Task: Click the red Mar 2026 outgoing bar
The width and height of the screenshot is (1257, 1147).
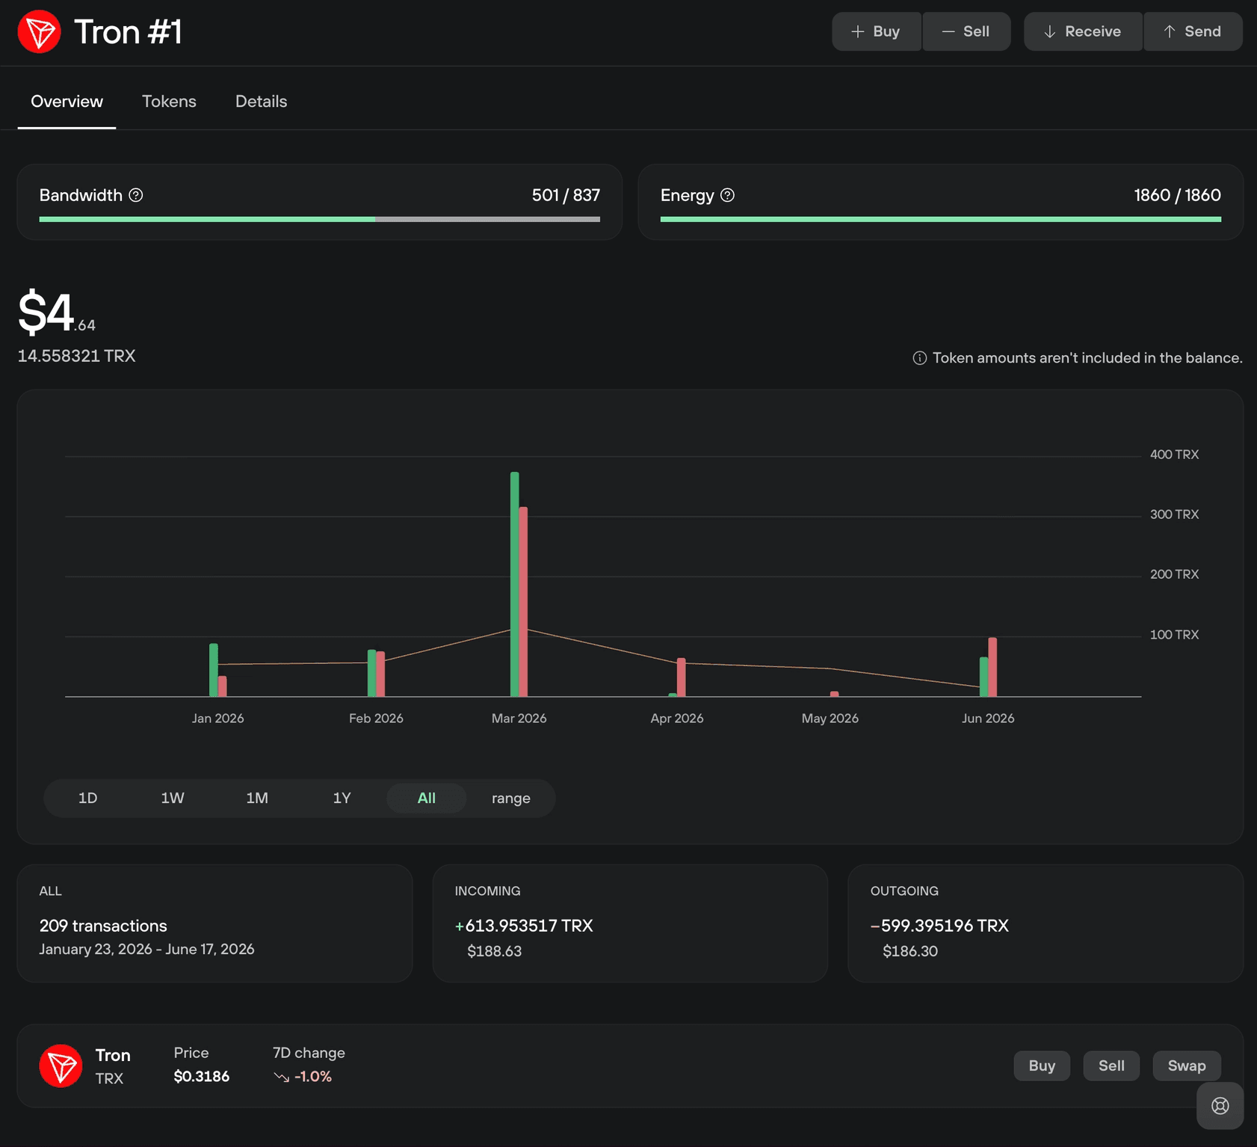Action: pos(523,602)
